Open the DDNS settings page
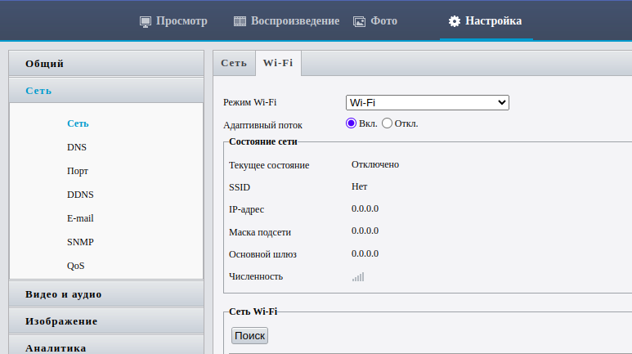The image size is (632, 354). click(80, 195)
